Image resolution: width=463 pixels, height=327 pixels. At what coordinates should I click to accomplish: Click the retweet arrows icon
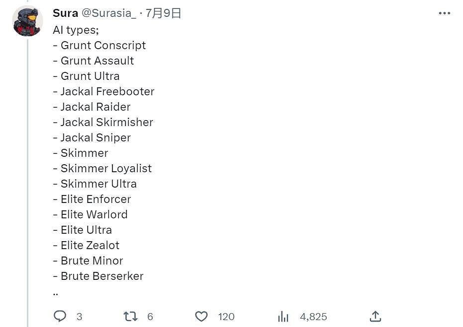point(130,316)
